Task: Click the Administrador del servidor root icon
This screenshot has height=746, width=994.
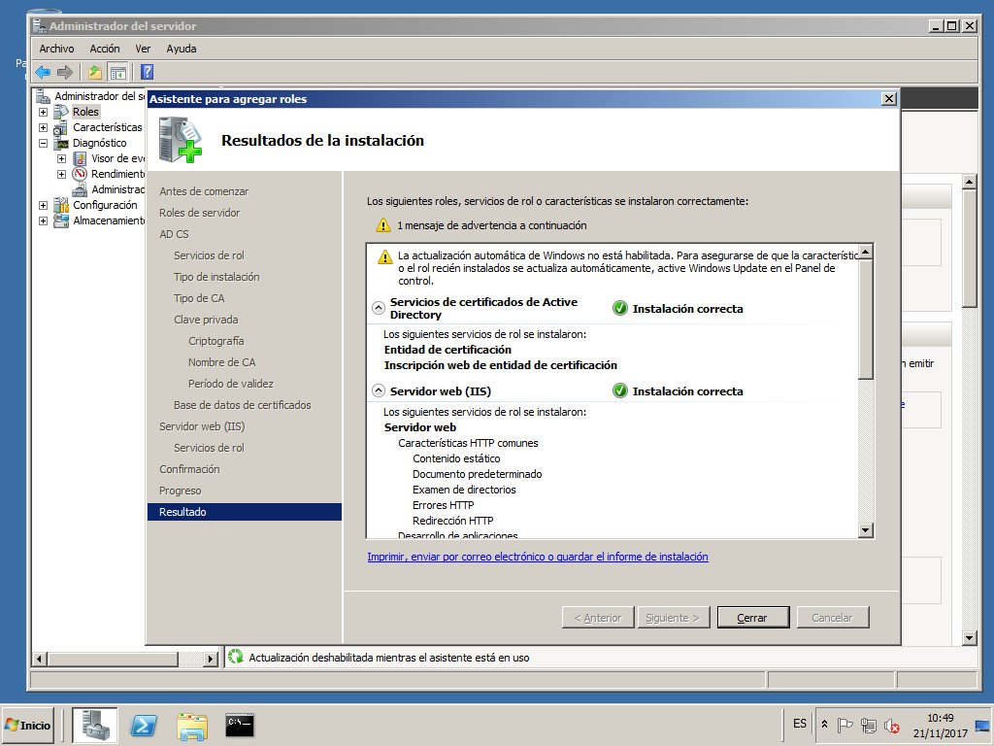Action: [43, 96]
